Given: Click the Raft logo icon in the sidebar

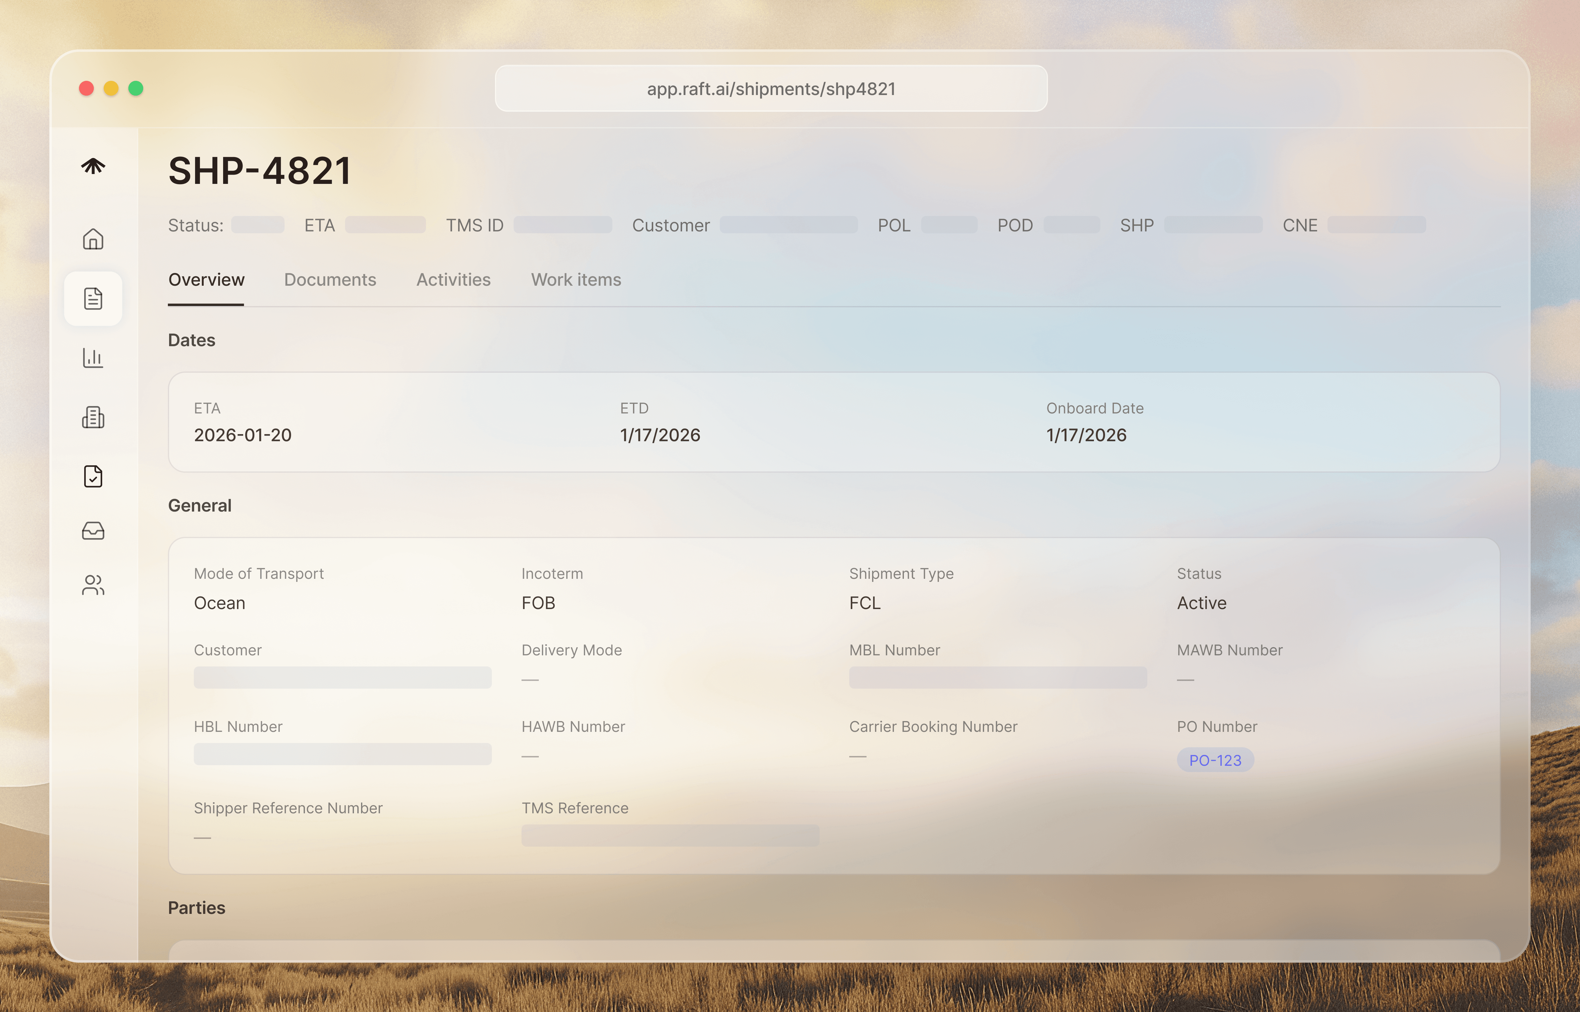Looking at the screenshot, I should click(x=93, y=166).
